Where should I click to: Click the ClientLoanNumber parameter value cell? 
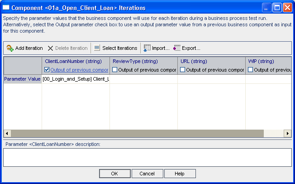click(x=76, y=79)
